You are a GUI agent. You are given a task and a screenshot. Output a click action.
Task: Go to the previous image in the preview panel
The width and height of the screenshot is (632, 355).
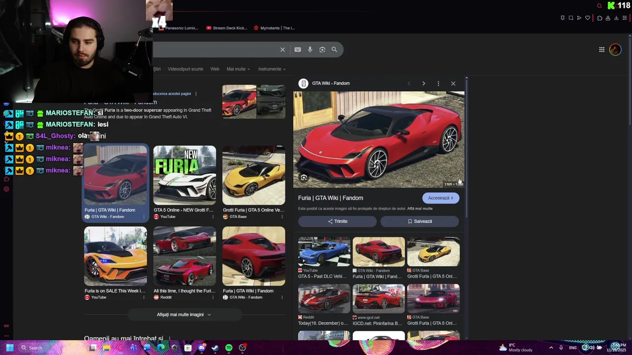click(408, 83)
